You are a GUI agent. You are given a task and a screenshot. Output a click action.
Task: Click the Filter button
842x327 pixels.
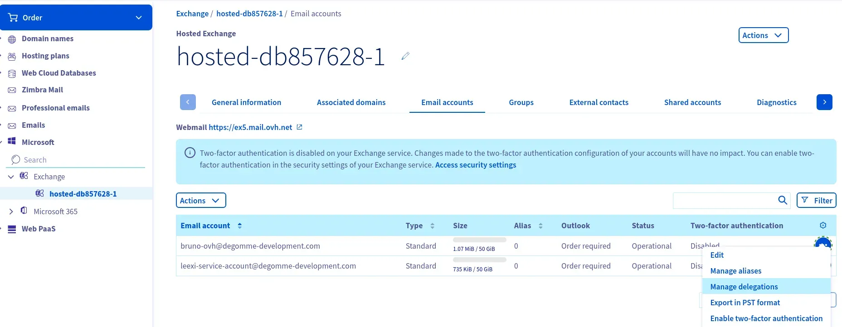coord(816,200)
